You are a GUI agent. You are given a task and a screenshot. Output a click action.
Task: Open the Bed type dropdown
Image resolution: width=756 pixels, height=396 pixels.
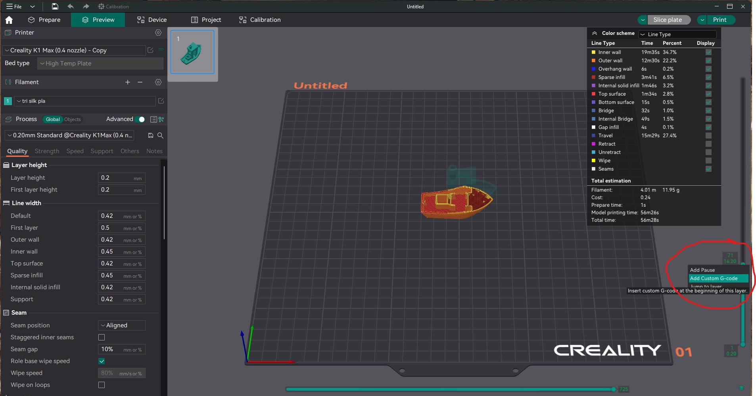pyautogui.click(x=100, y=63)
